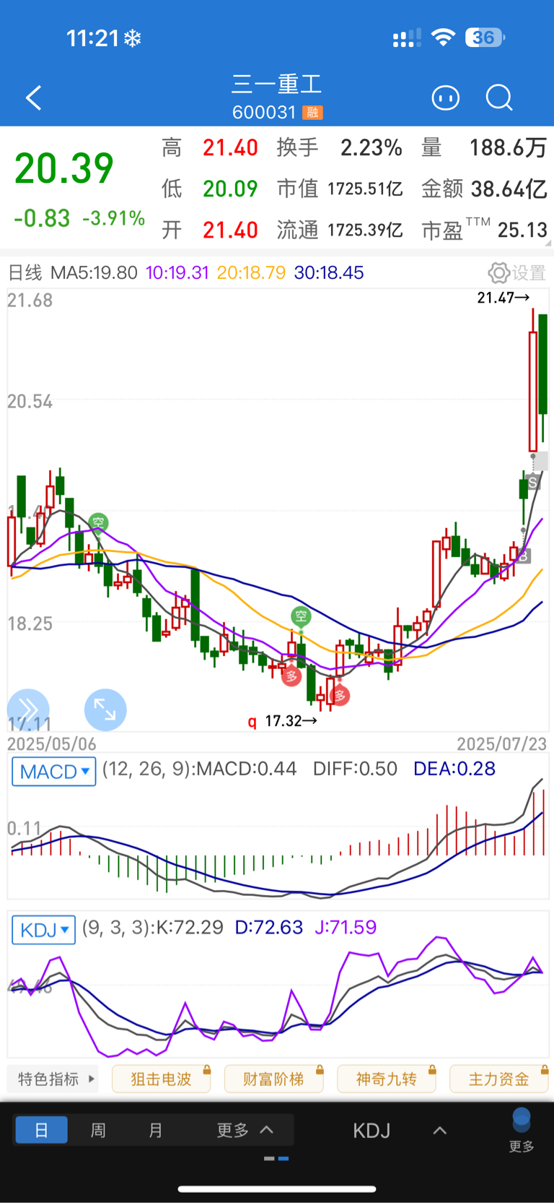Open the 财富阶梯 indicator

pos(273,1079)
